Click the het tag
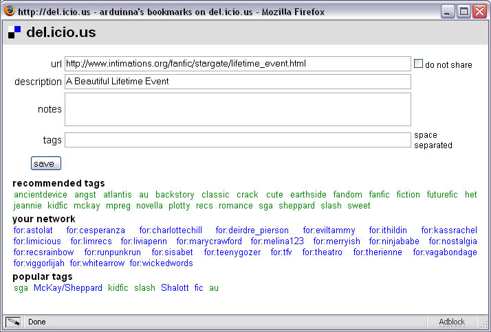The image size is (491, 332). [x=470, y=195]
